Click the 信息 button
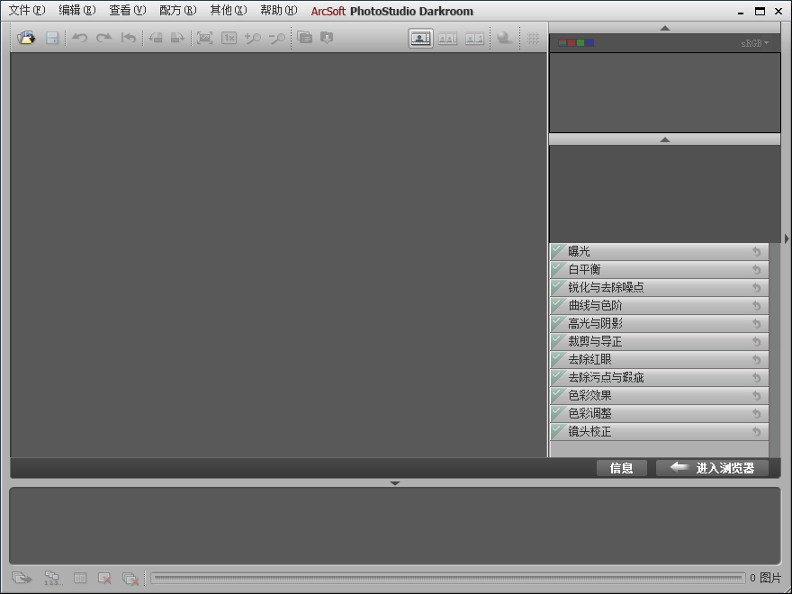792x594 pixels. coord(621,468)
